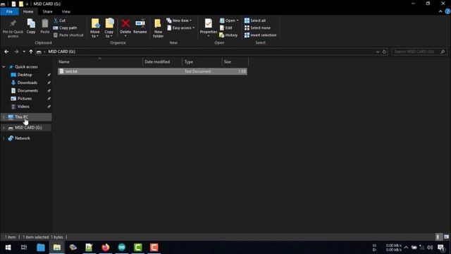This screenshot has width=451, height=254.
Task: Sort by Date modified column
Action: pos(162,61)
